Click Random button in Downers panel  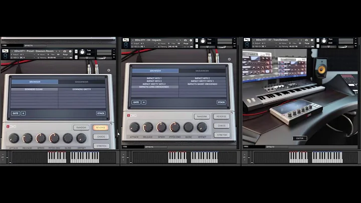[81, 128]
